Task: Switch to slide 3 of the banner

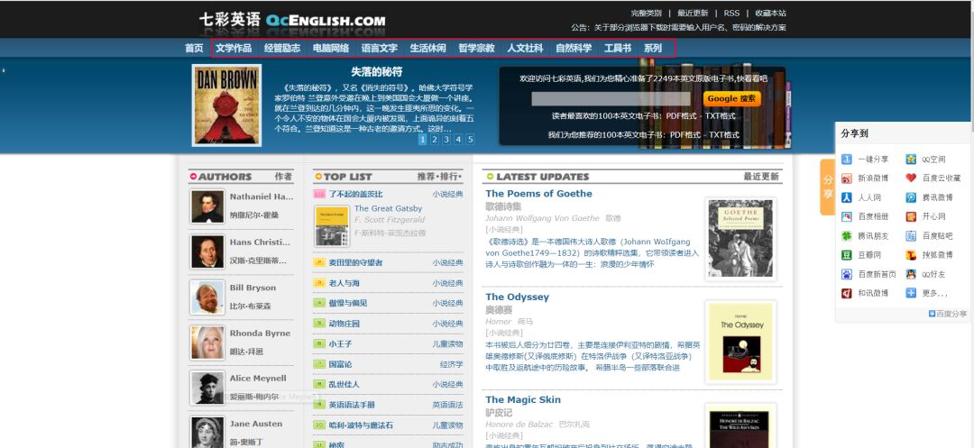Action: tap(446, 140)
